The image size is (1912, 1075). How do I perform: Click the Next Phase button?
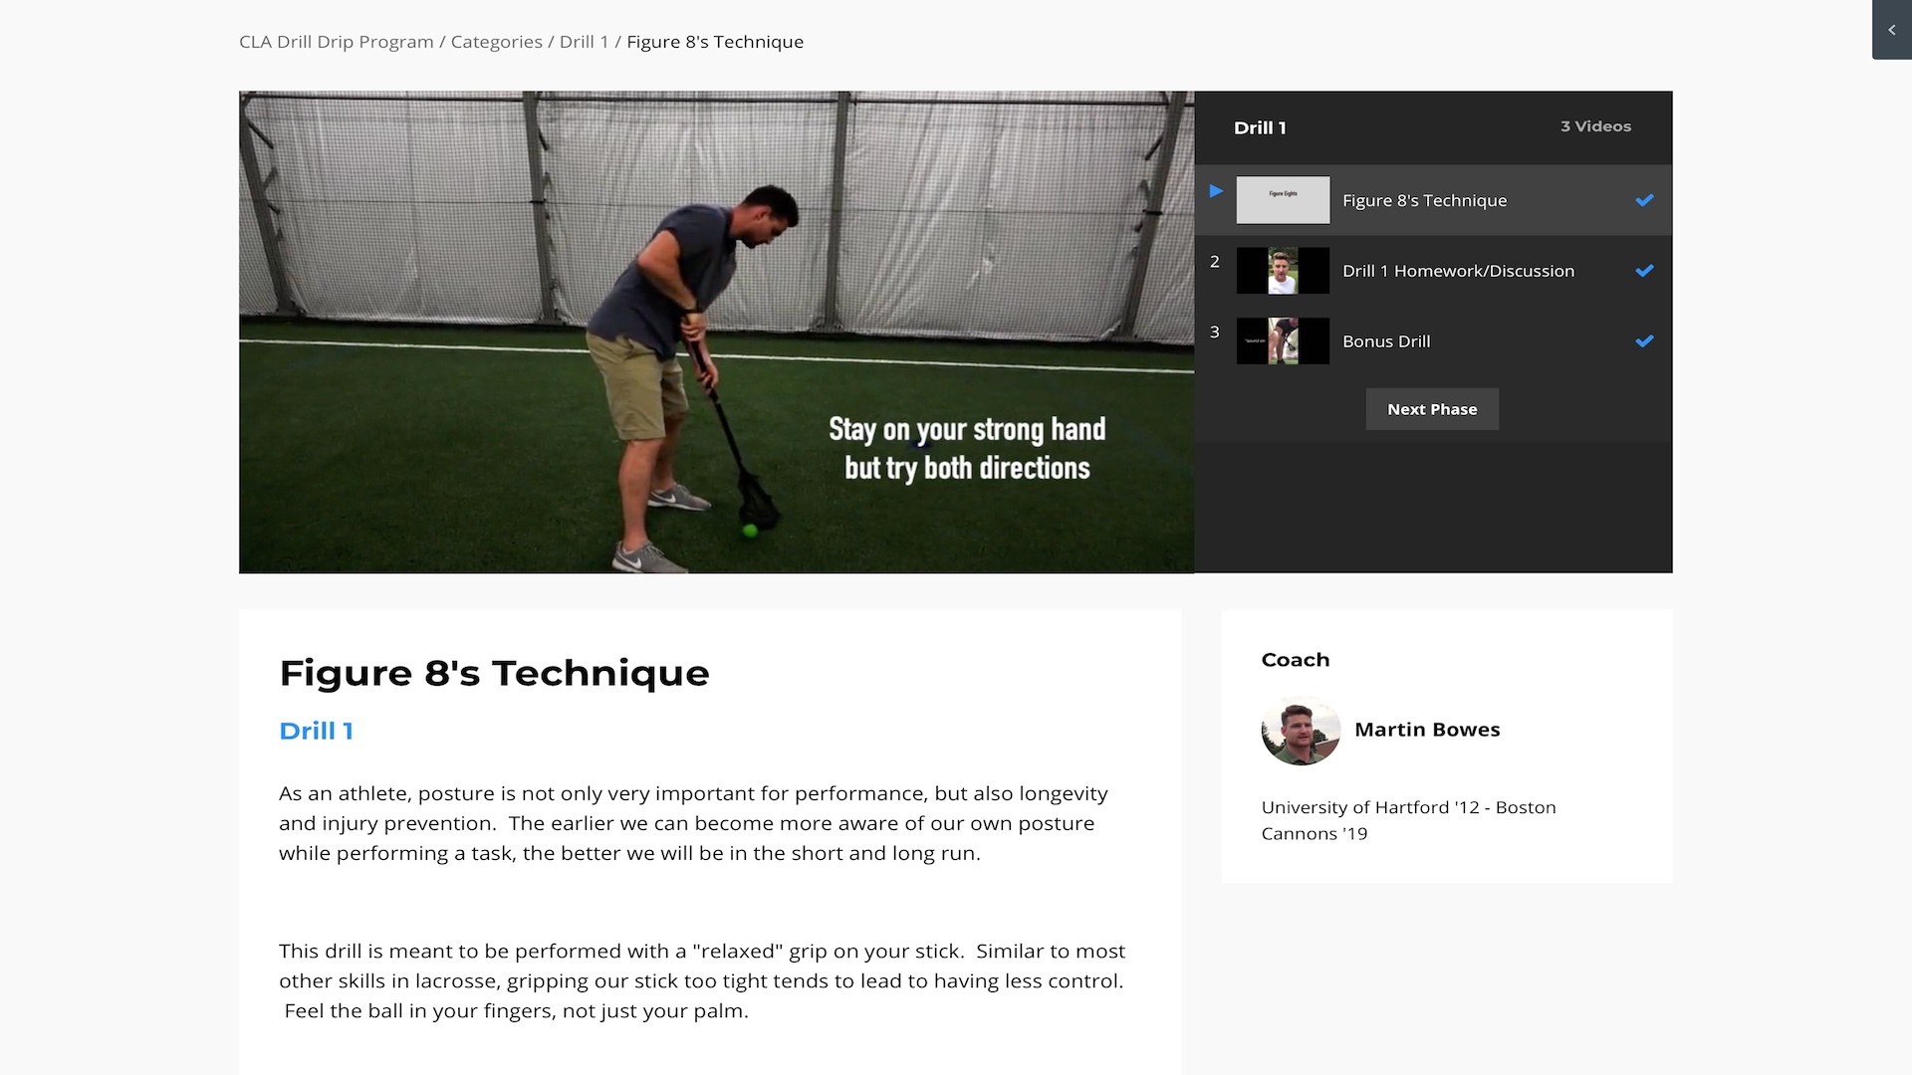coord(1432,409)
